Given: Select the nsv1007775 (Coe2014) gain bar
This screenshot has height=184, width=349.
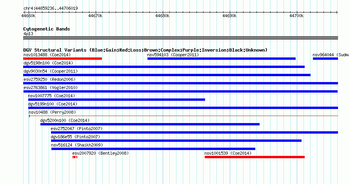Looking at the screenshot, I should pos(116,100).
